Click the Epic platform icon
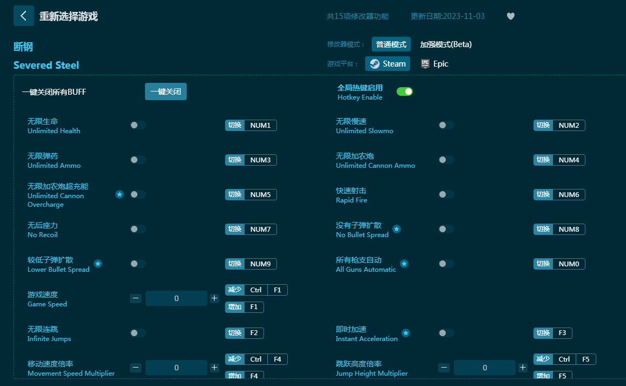Image resolution: width=626 pixels, height=386 pixels. 425,64
